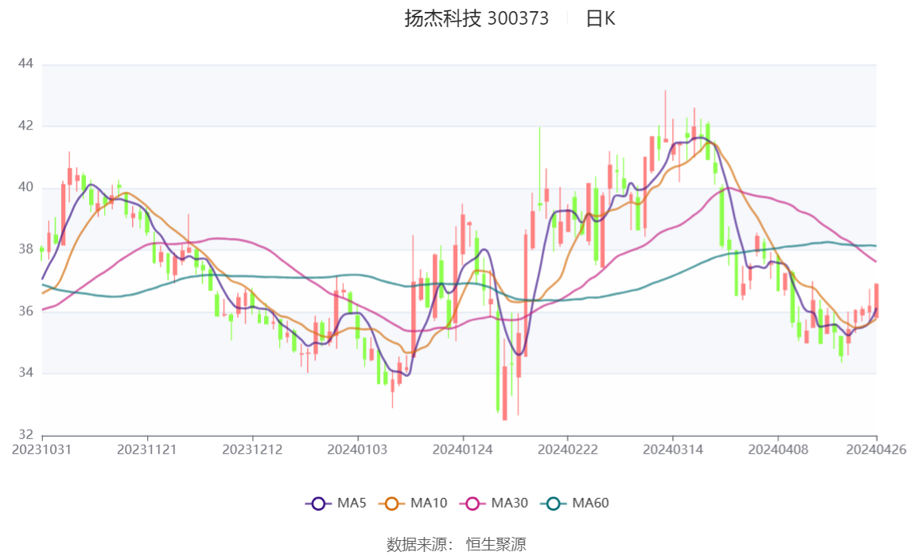Click the 日K label in title

click(x=600, y=18)
